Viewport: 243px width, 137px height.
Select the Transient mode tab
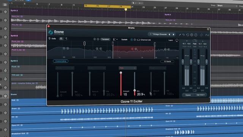click(x=105, y=39)
